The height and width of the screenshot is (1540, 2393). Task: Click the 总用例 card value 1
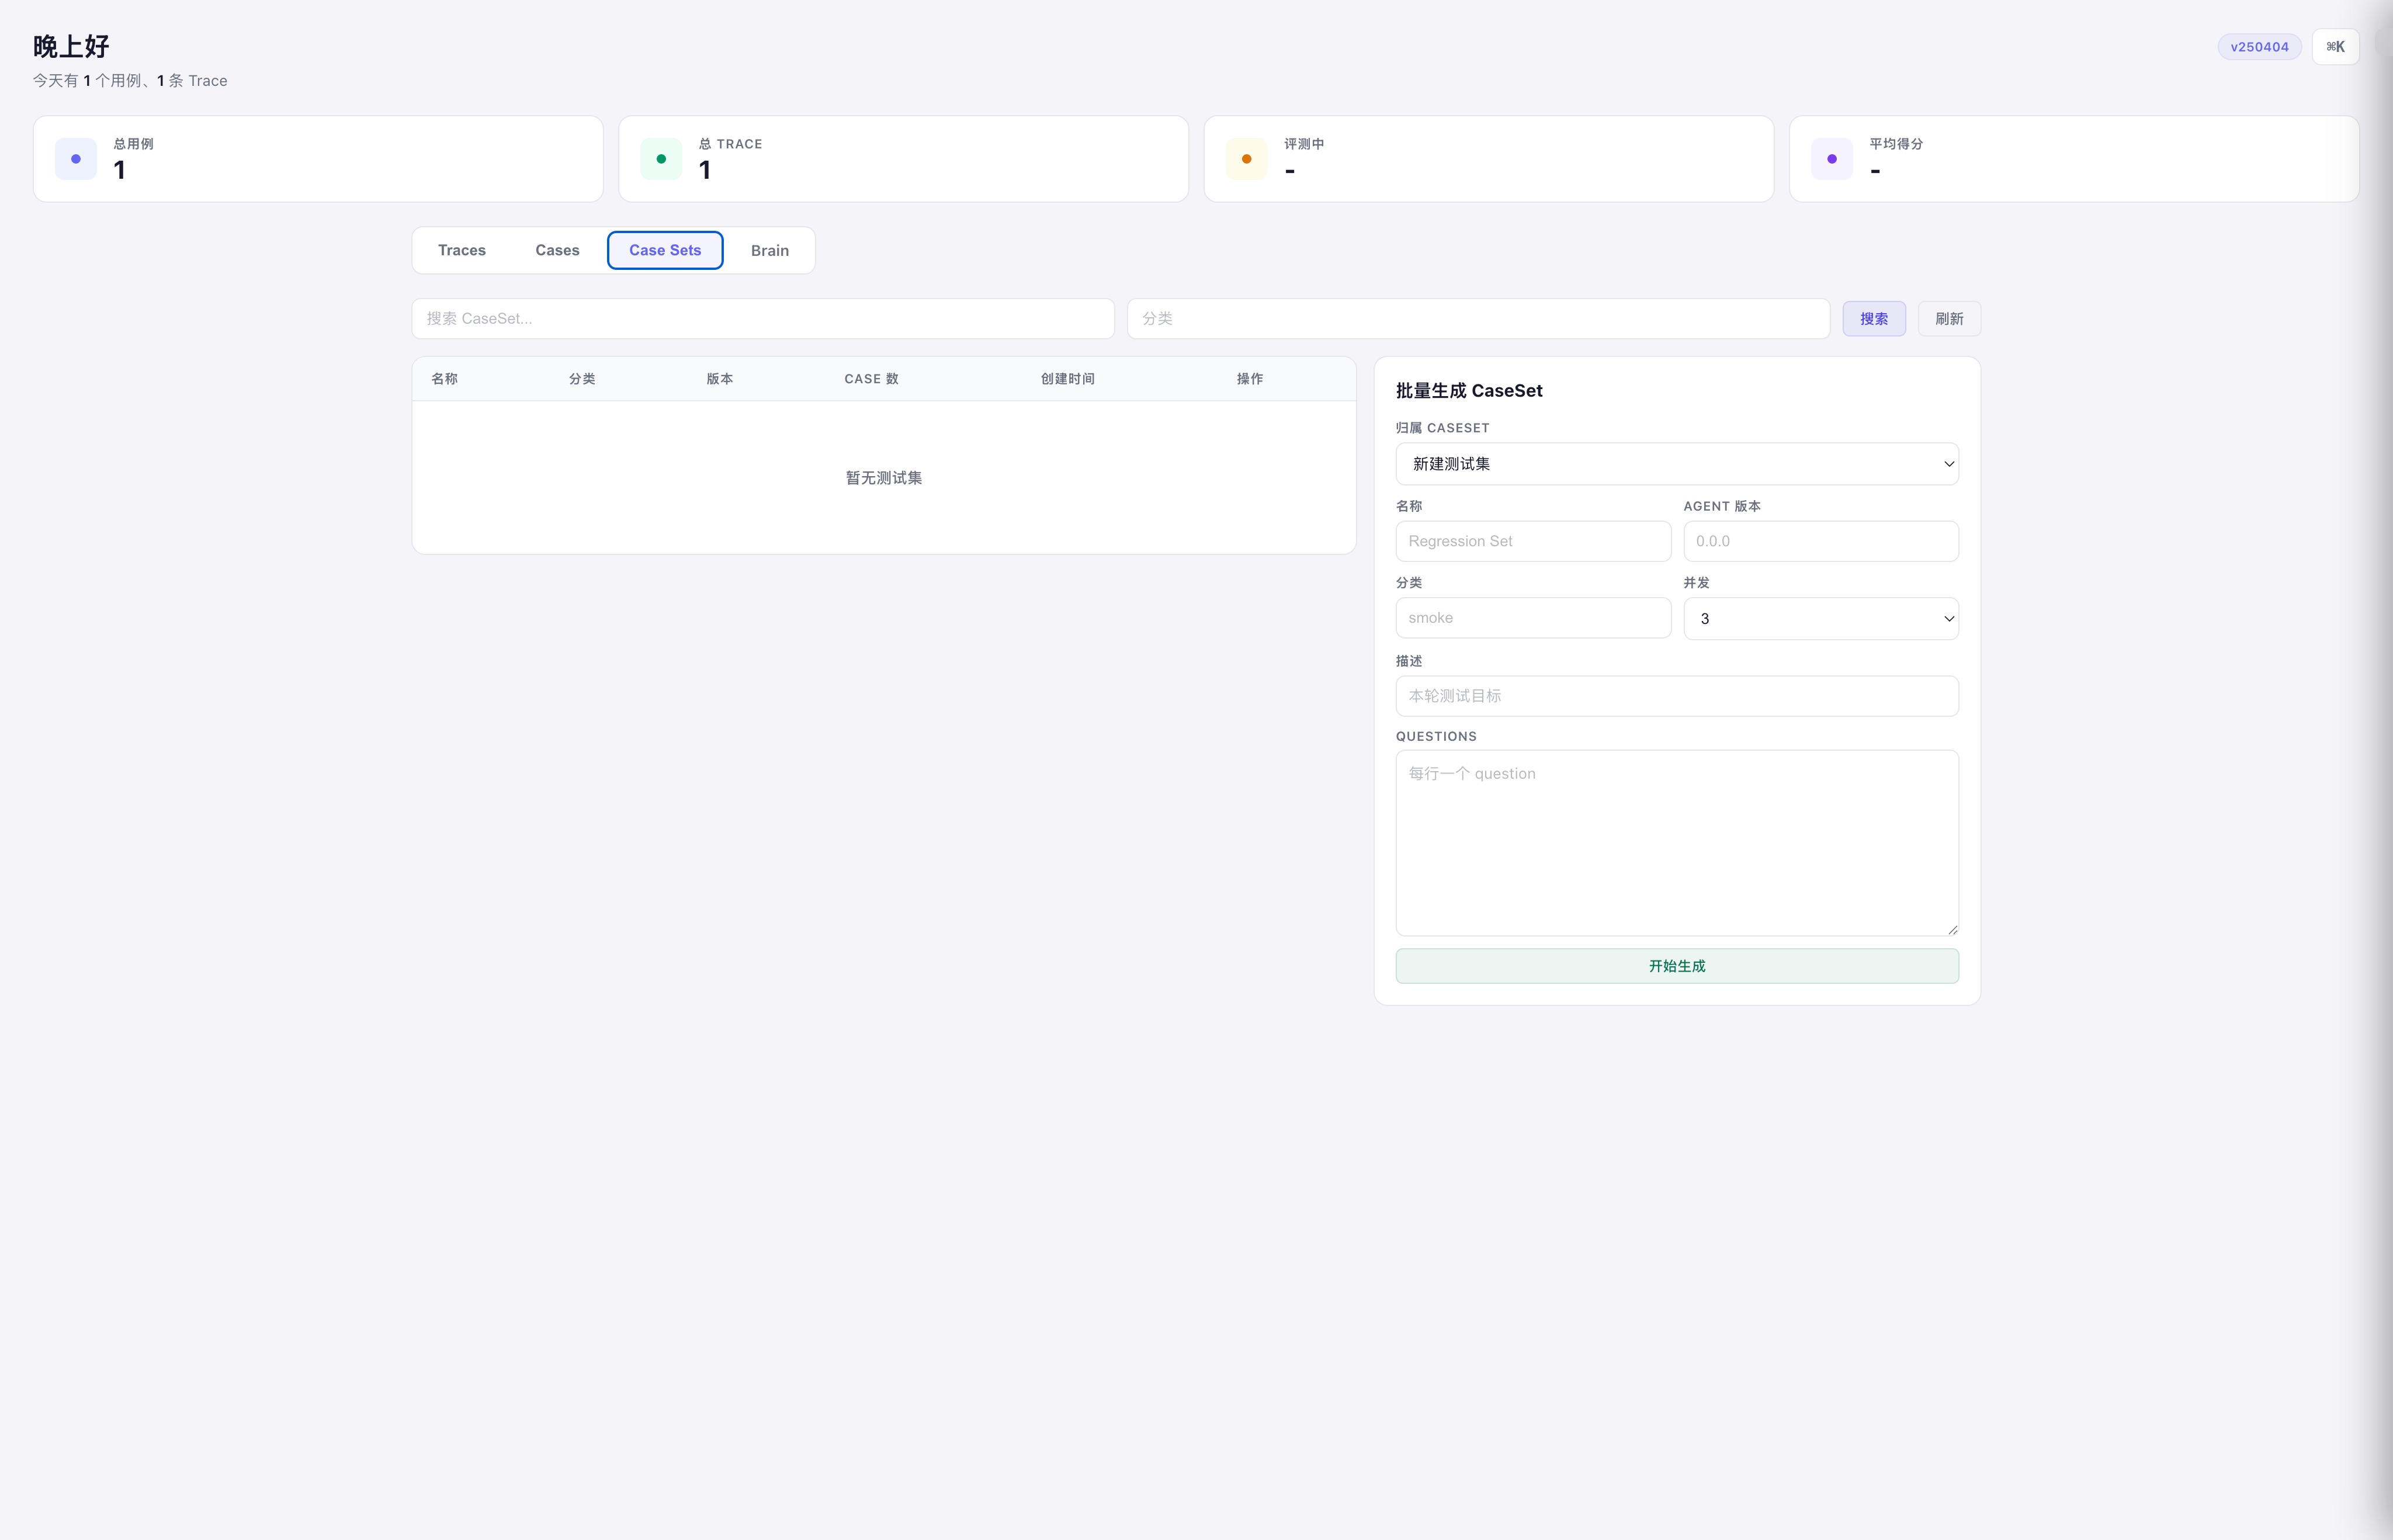(x=120, y=170)
